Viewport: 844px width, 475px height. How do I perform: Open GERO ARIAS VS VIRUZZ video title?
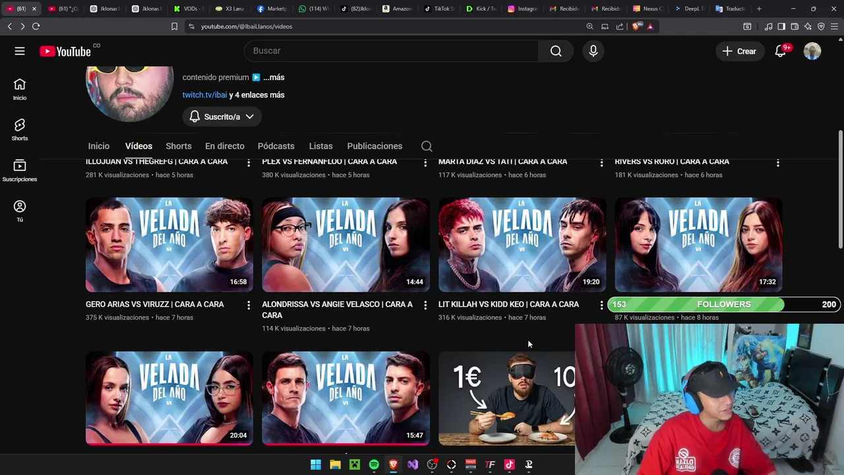click(155, 304)
